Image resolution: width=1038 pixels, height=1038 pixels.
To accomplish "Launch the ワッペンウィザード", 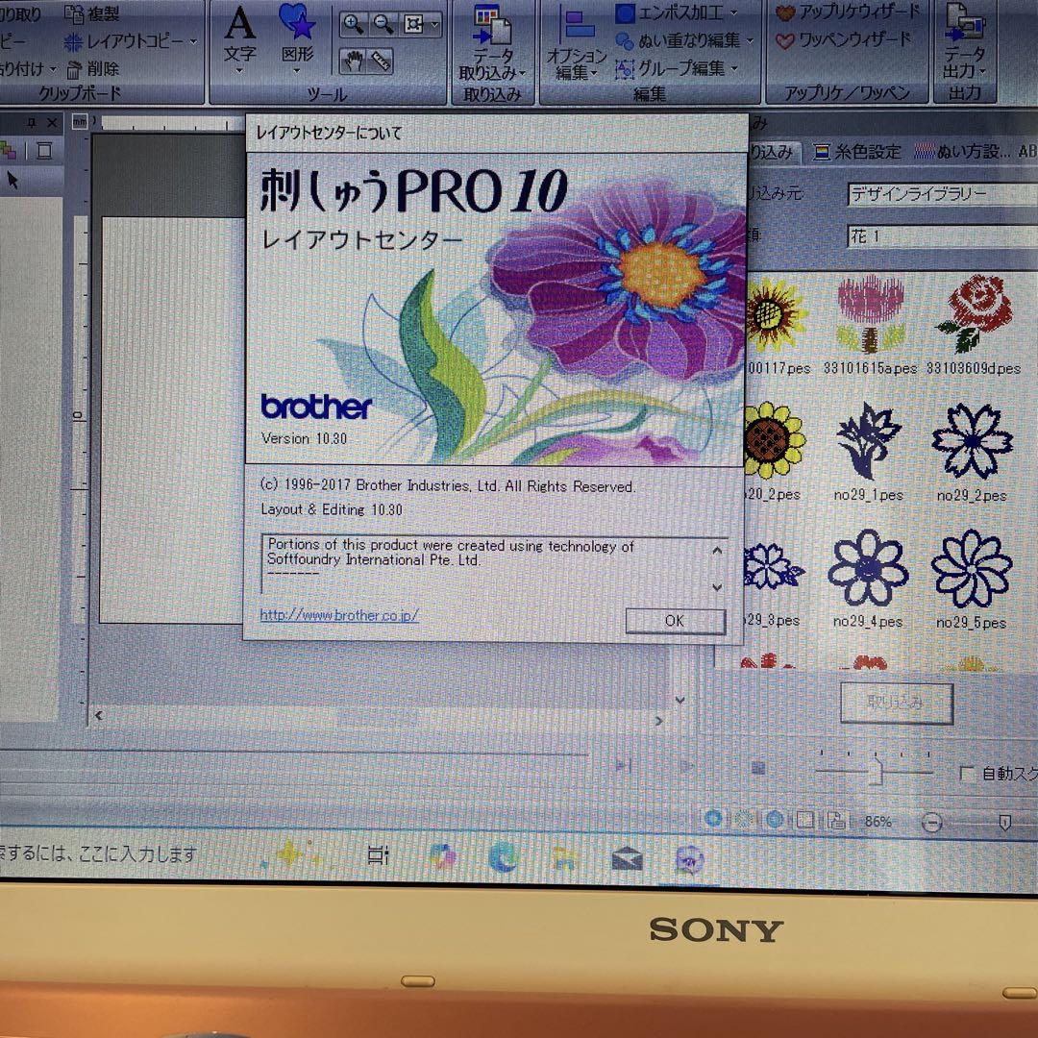I will (843, 40).
